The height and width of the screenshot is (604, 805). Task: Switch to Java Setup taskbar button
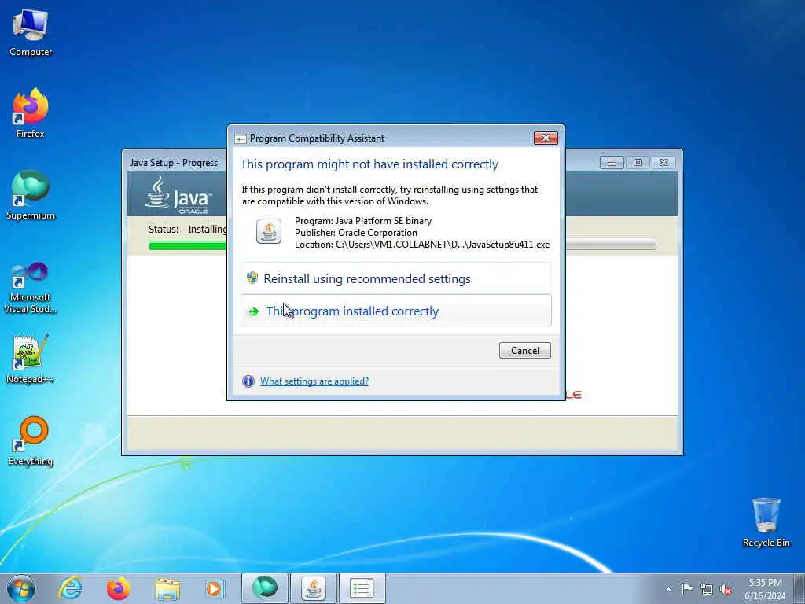314,588
